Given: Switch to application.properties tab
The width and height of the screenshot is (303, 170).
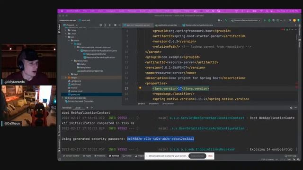Looking at the screenshot, I should [166, 25].
